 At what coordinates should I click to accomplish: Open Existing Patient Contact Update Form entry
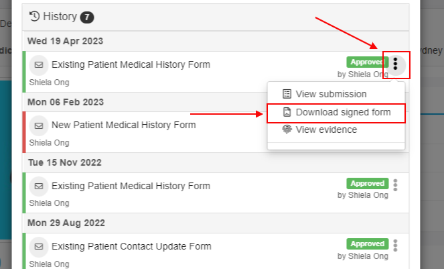coord(131,246)
